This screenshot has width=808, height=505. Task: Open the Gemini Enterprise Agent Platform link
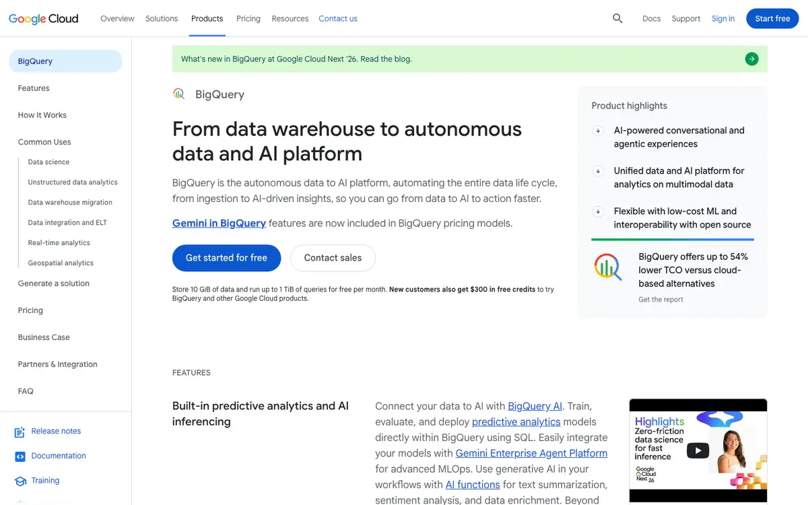531,453
